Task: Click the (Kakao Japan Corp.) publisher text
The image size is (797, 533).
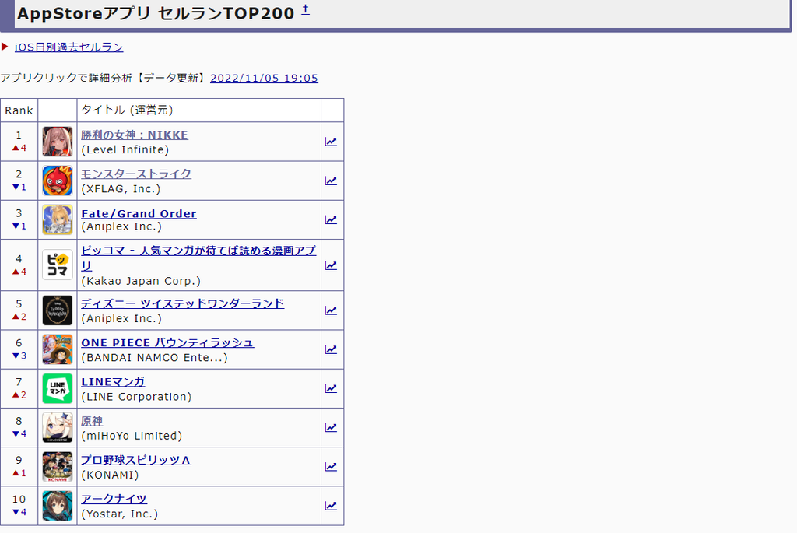Action: [x=141, y=281]
